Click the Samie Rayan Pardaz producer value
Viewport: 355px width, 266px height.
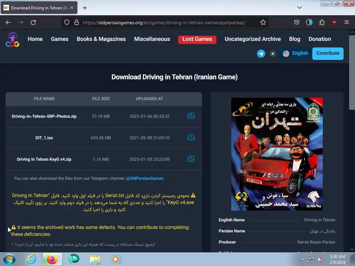coord(316,242)
